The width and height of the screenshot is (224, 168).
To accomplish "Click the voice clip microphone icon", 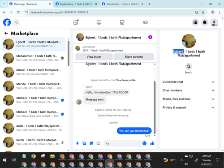I will pyautogui.click(x=78, y=143).
